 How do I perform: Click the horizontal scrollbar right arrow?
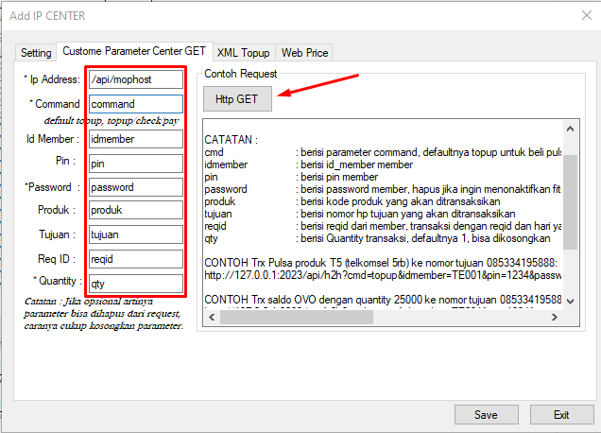pos(556,317)
